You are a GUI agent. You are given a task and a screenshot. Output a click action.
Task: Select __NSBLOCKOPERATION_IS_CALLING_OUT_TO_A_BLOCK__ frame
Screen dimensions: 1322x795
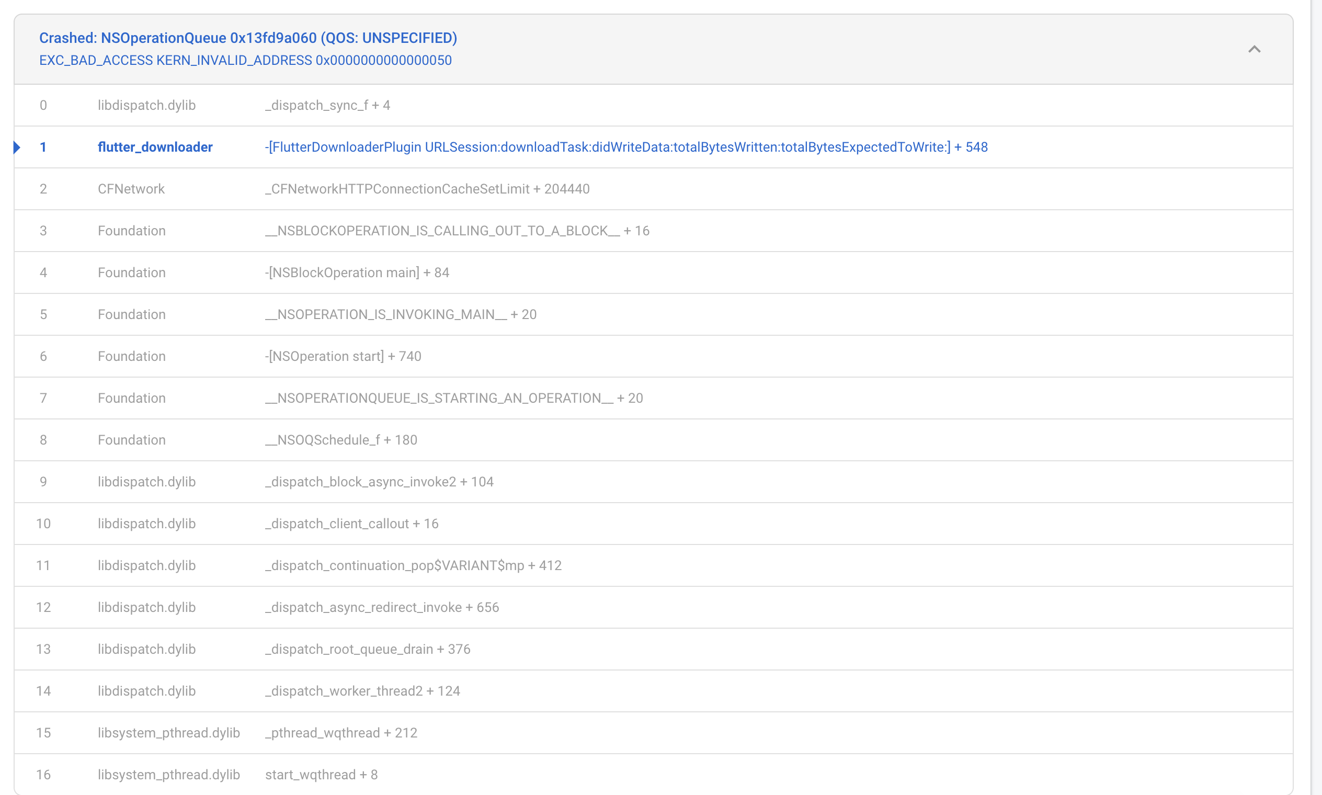coord(457,230)
